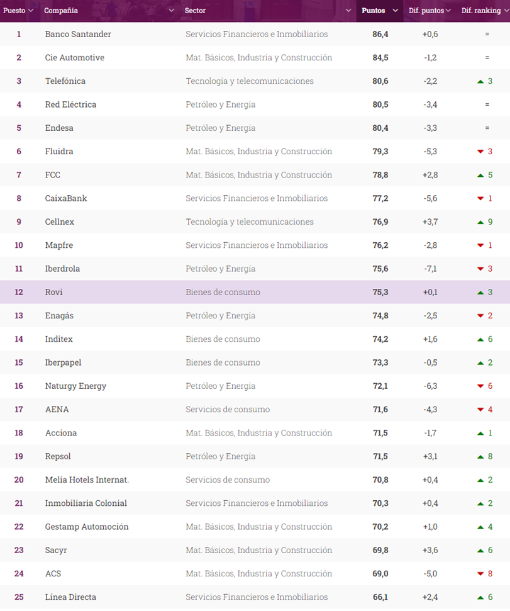Open the Puesto column dropdown chevron
The width and height of the screenshot is (510, 611).
tap(31, 11)
